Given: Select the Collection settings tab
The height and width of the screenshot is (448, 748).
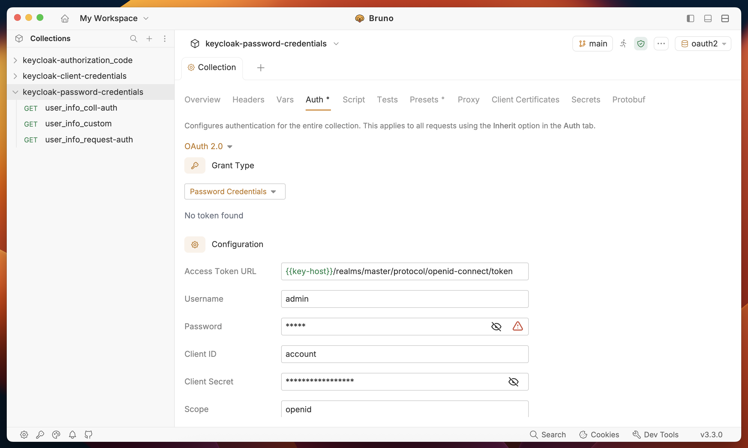Looking at the screenshot, I should pyautogui.click(x=212, y=68).
